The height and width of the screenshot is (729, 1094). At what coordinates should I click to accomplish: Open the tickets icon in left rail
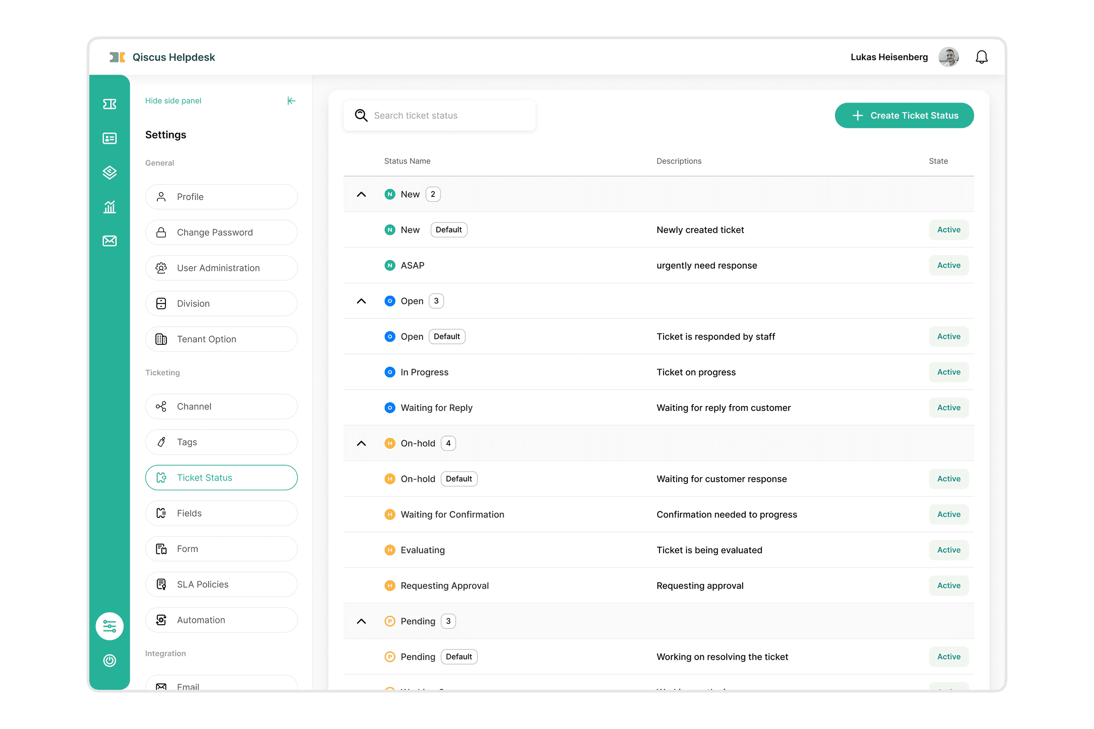(x=109, y=104)
